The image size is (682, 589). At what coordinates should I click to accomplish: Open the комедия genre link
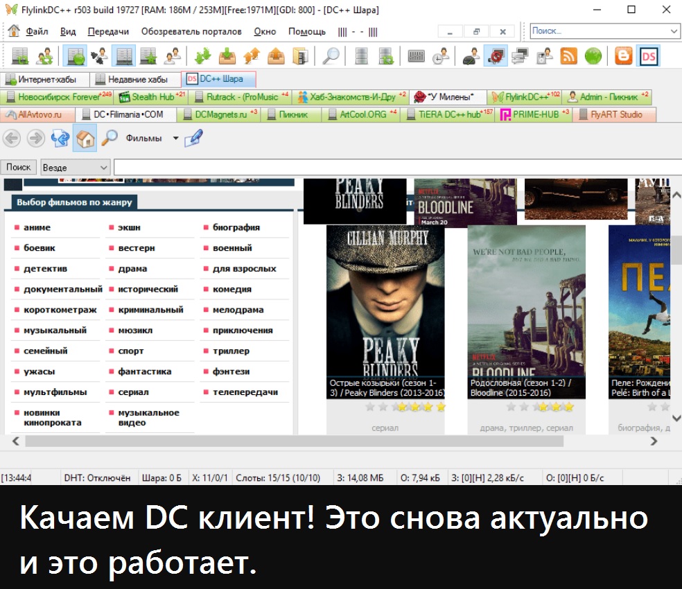(x=231, y=289)
